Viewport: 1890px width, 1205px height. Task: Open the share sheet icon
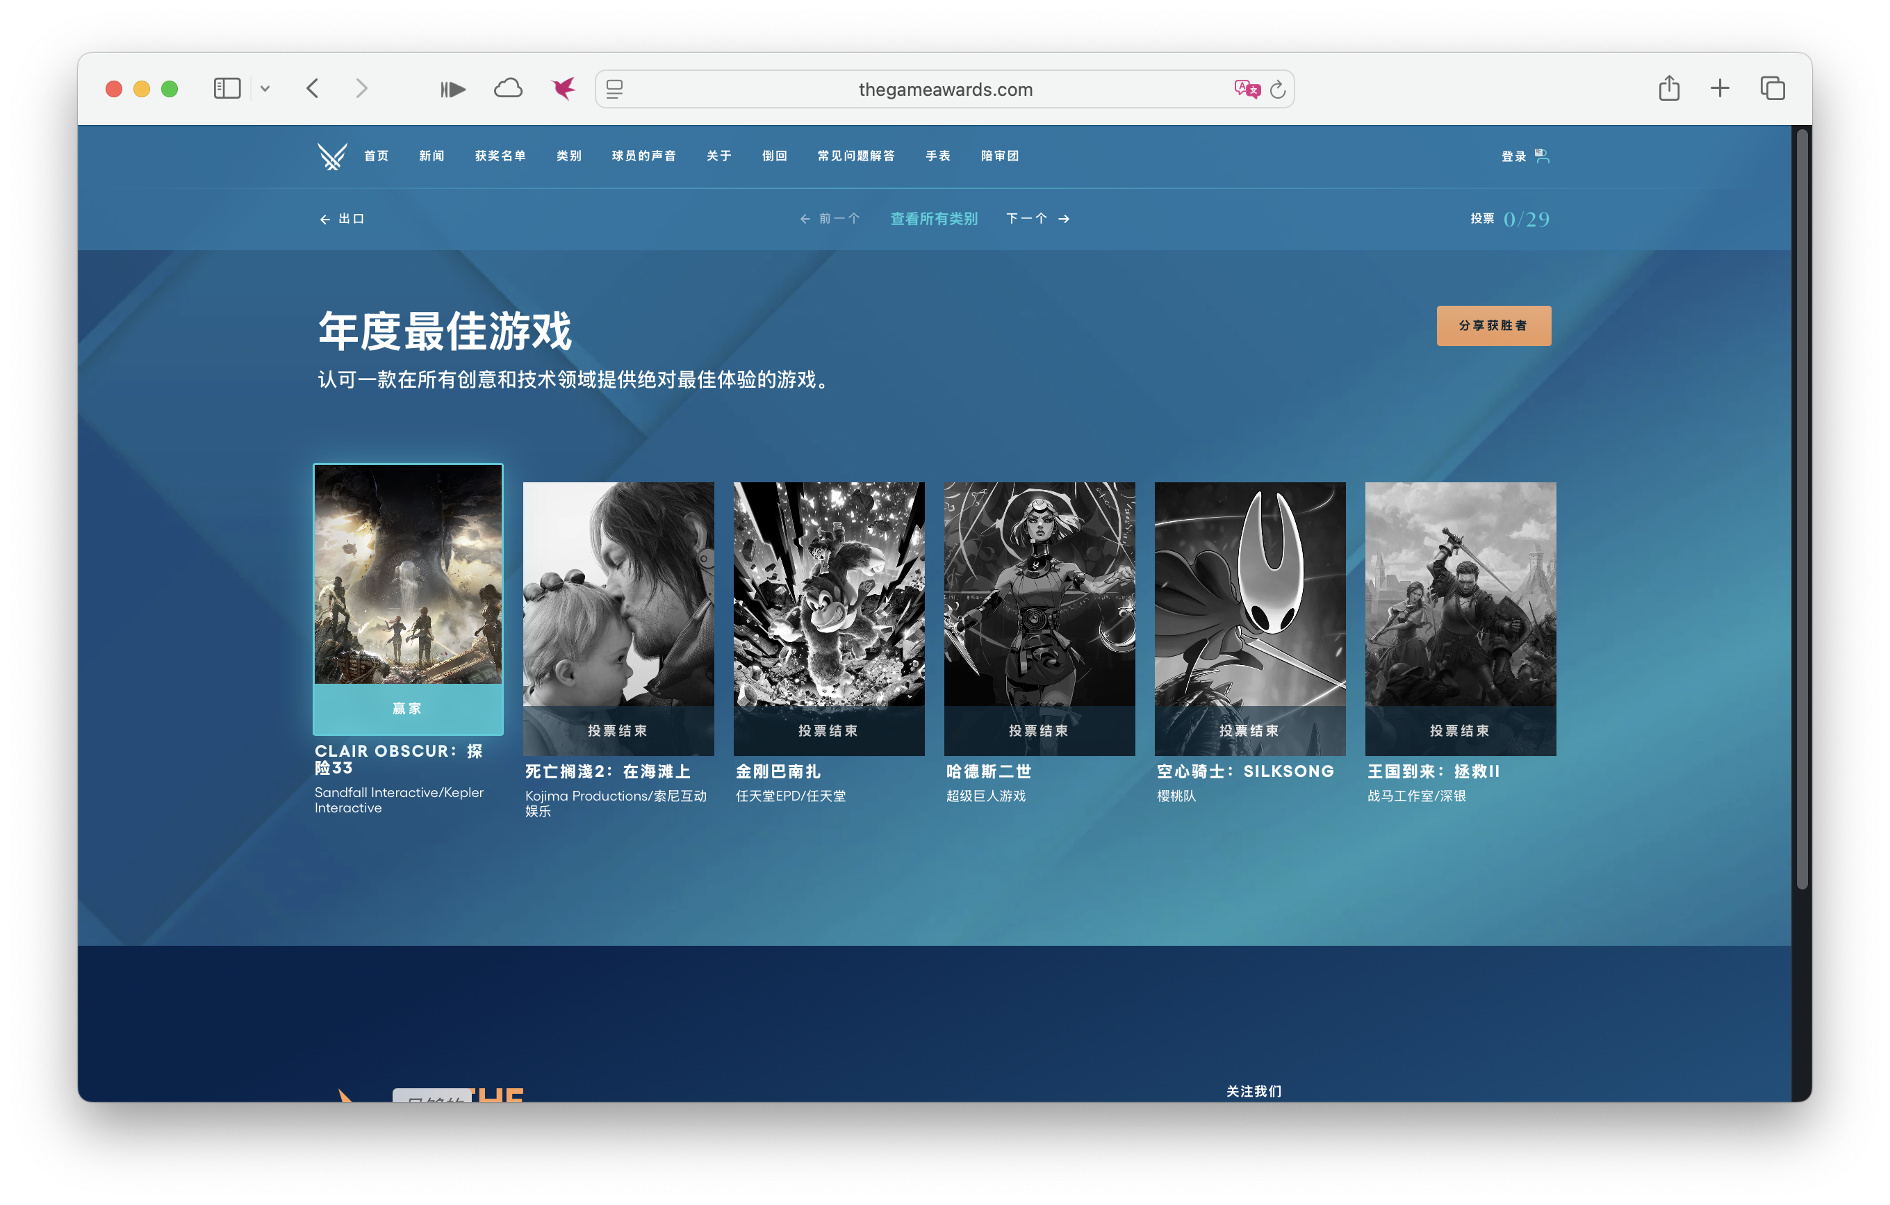(x=1668, y=88)
